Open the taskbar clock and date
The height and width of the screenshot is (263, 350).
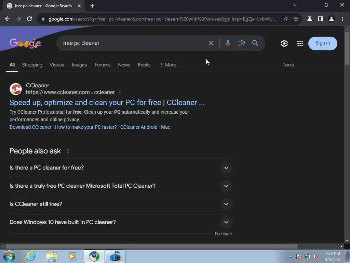coord(333,256)
